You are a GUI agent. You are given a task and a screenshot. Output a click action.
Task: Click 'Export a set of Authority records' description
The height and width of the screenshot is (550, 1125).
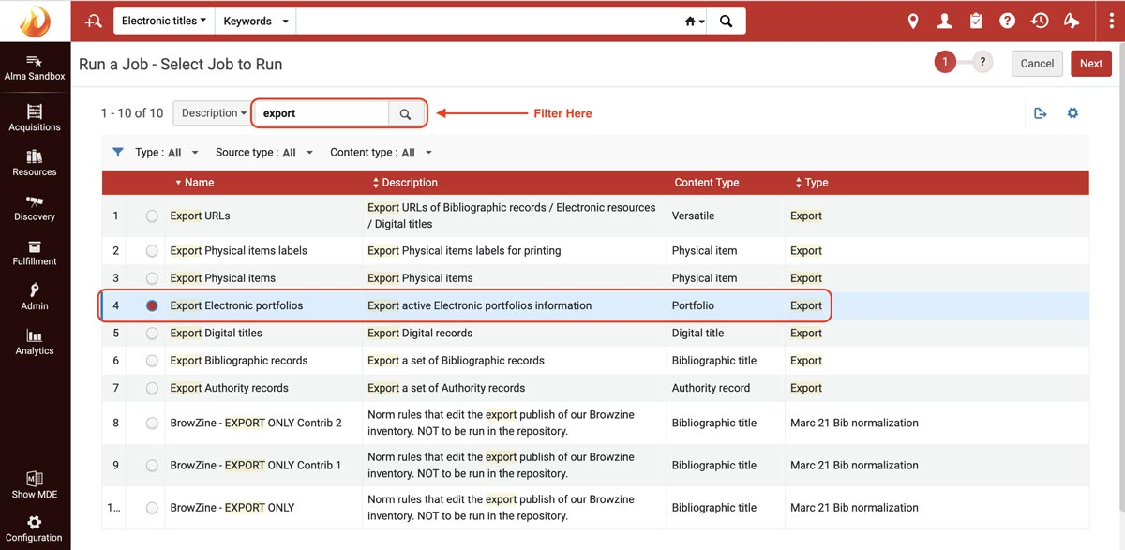pyautogui.click(x=446, y=388)
